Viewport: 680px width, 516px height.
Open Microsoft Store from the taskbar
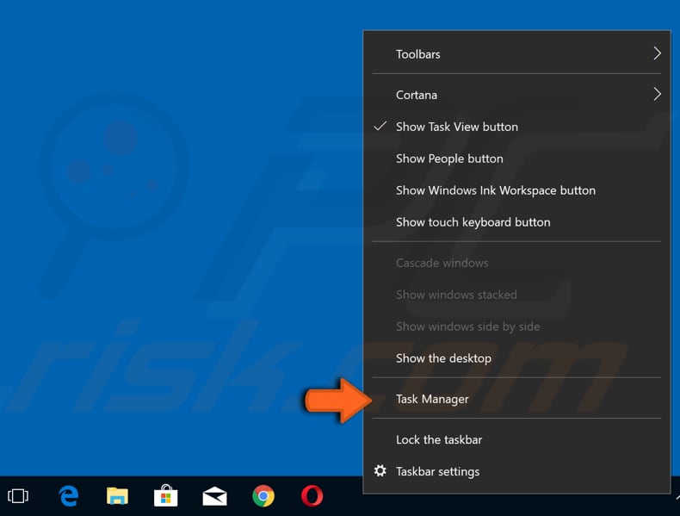coord(165,495)
